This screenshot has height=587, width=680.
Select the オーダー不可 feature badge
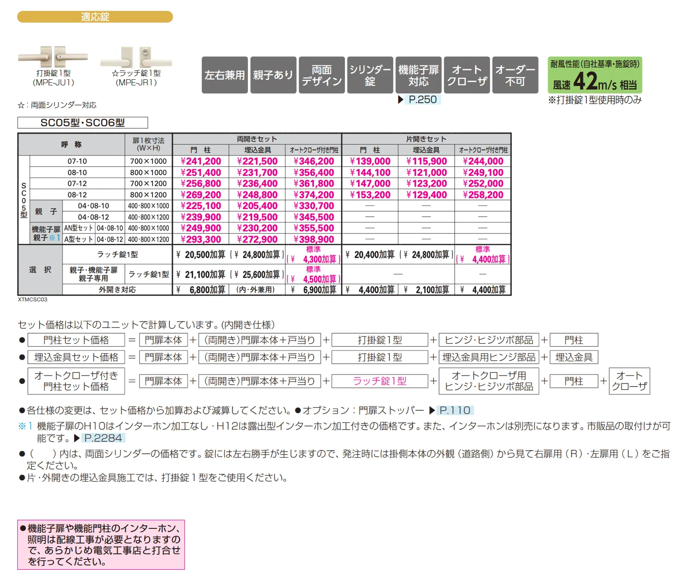pos(515,75)
